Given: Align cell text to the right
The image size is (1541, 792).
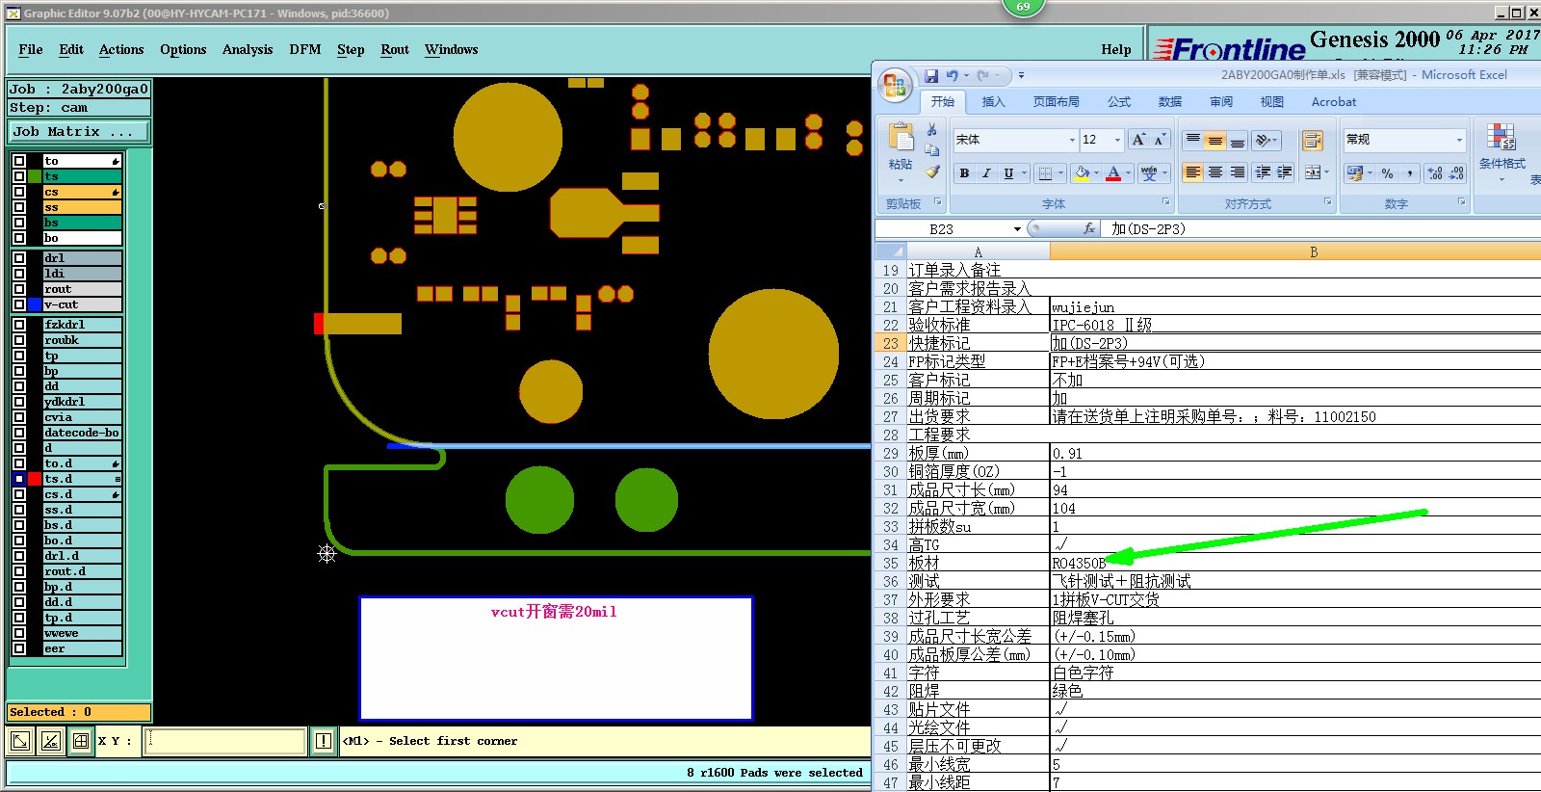Looking at the screenshot, I should click(1238, 172).
